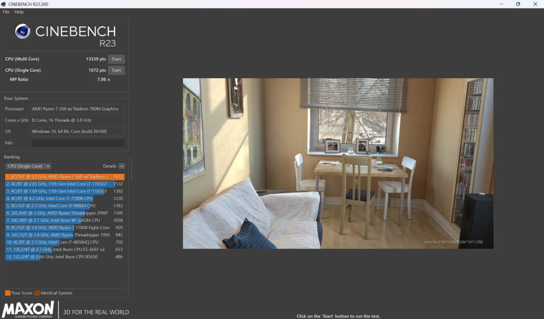Select ranking row 7 Xeon W-3265M
This screenshot has width=544, height=319.
65,220
